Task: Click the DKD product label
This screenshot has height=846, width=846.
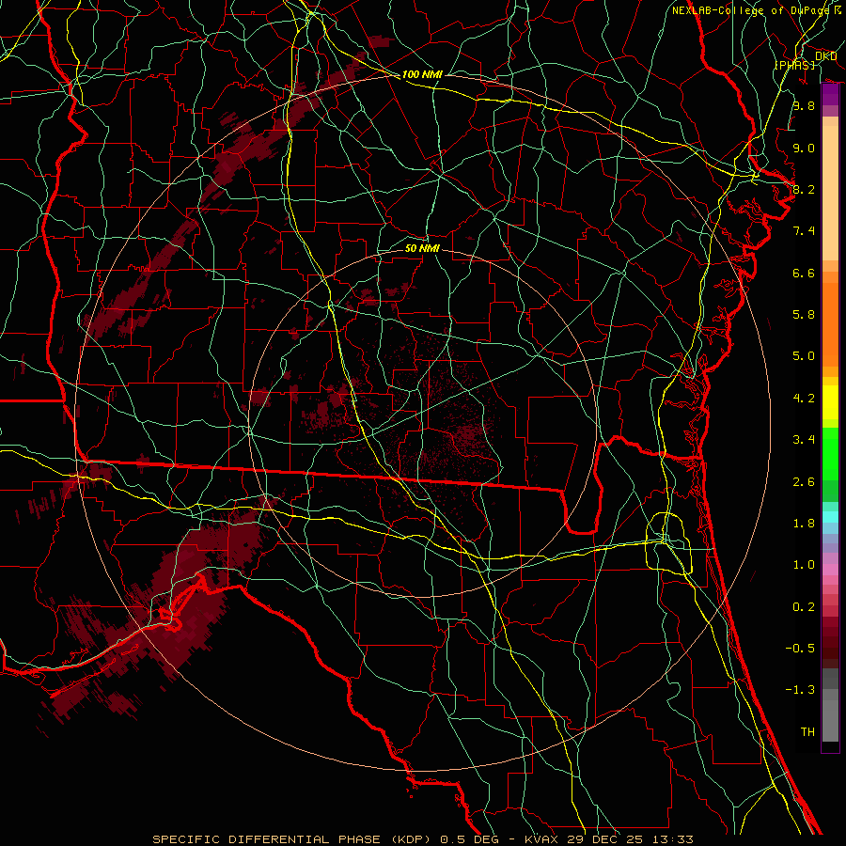Action: [826, 56]
